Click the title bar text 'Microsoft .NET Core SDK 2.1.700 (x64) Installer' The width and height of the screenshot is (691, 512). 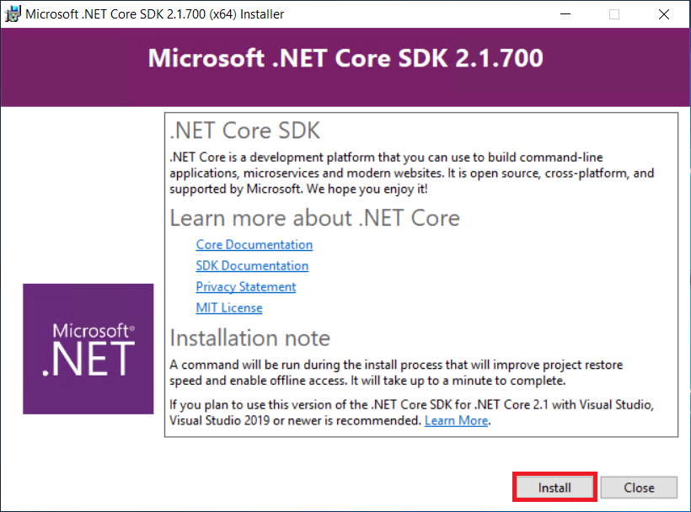click(155, 14)
